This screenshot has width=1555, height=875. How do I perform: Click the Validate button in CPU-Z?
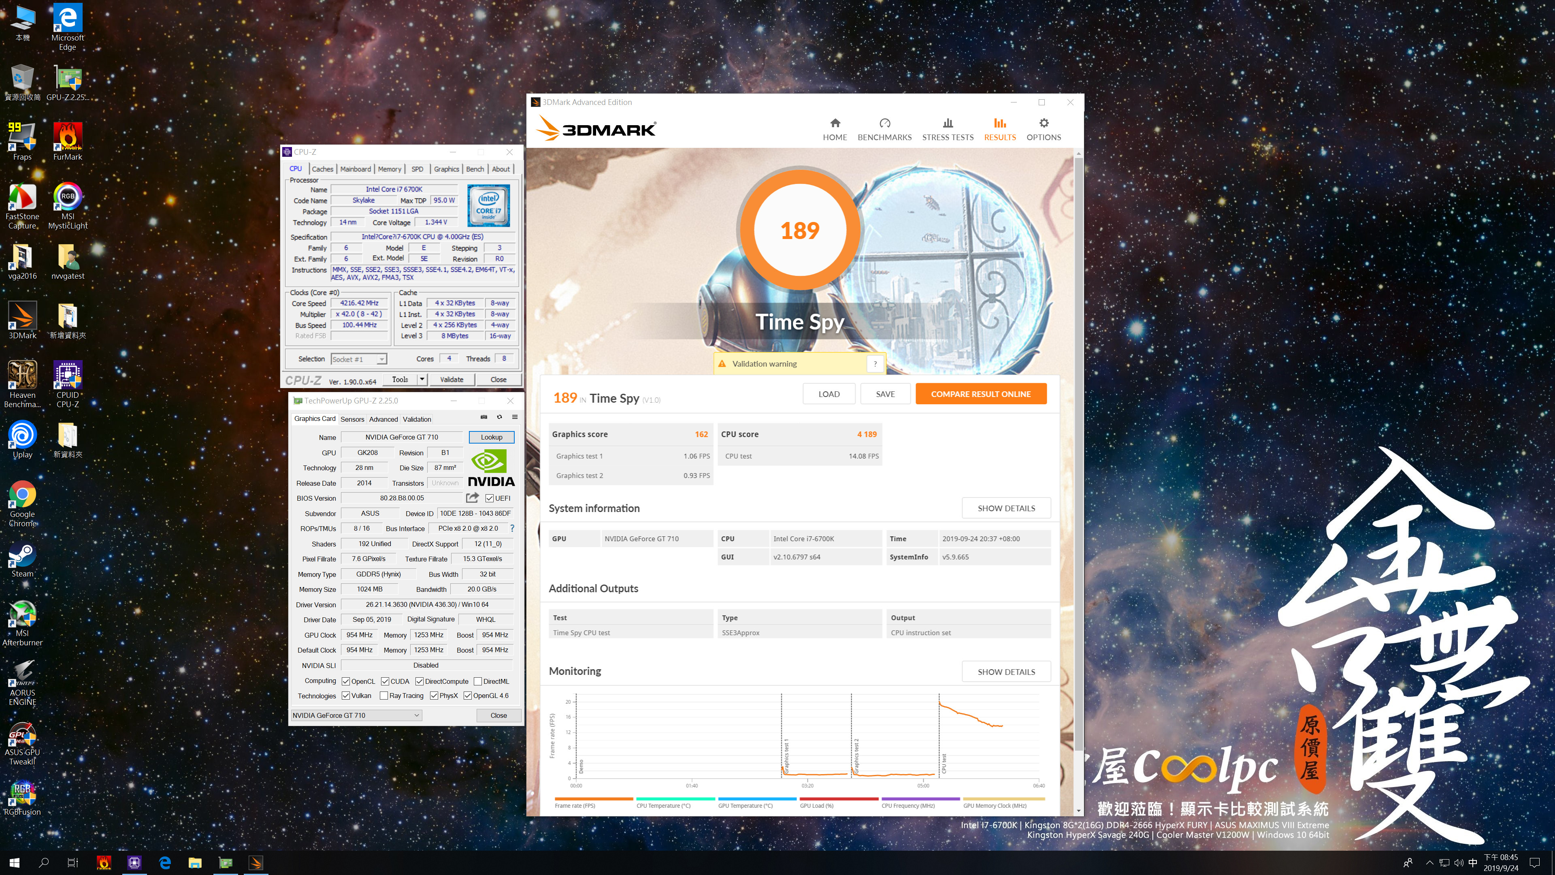pyautogui.click(x=452, y=379)
